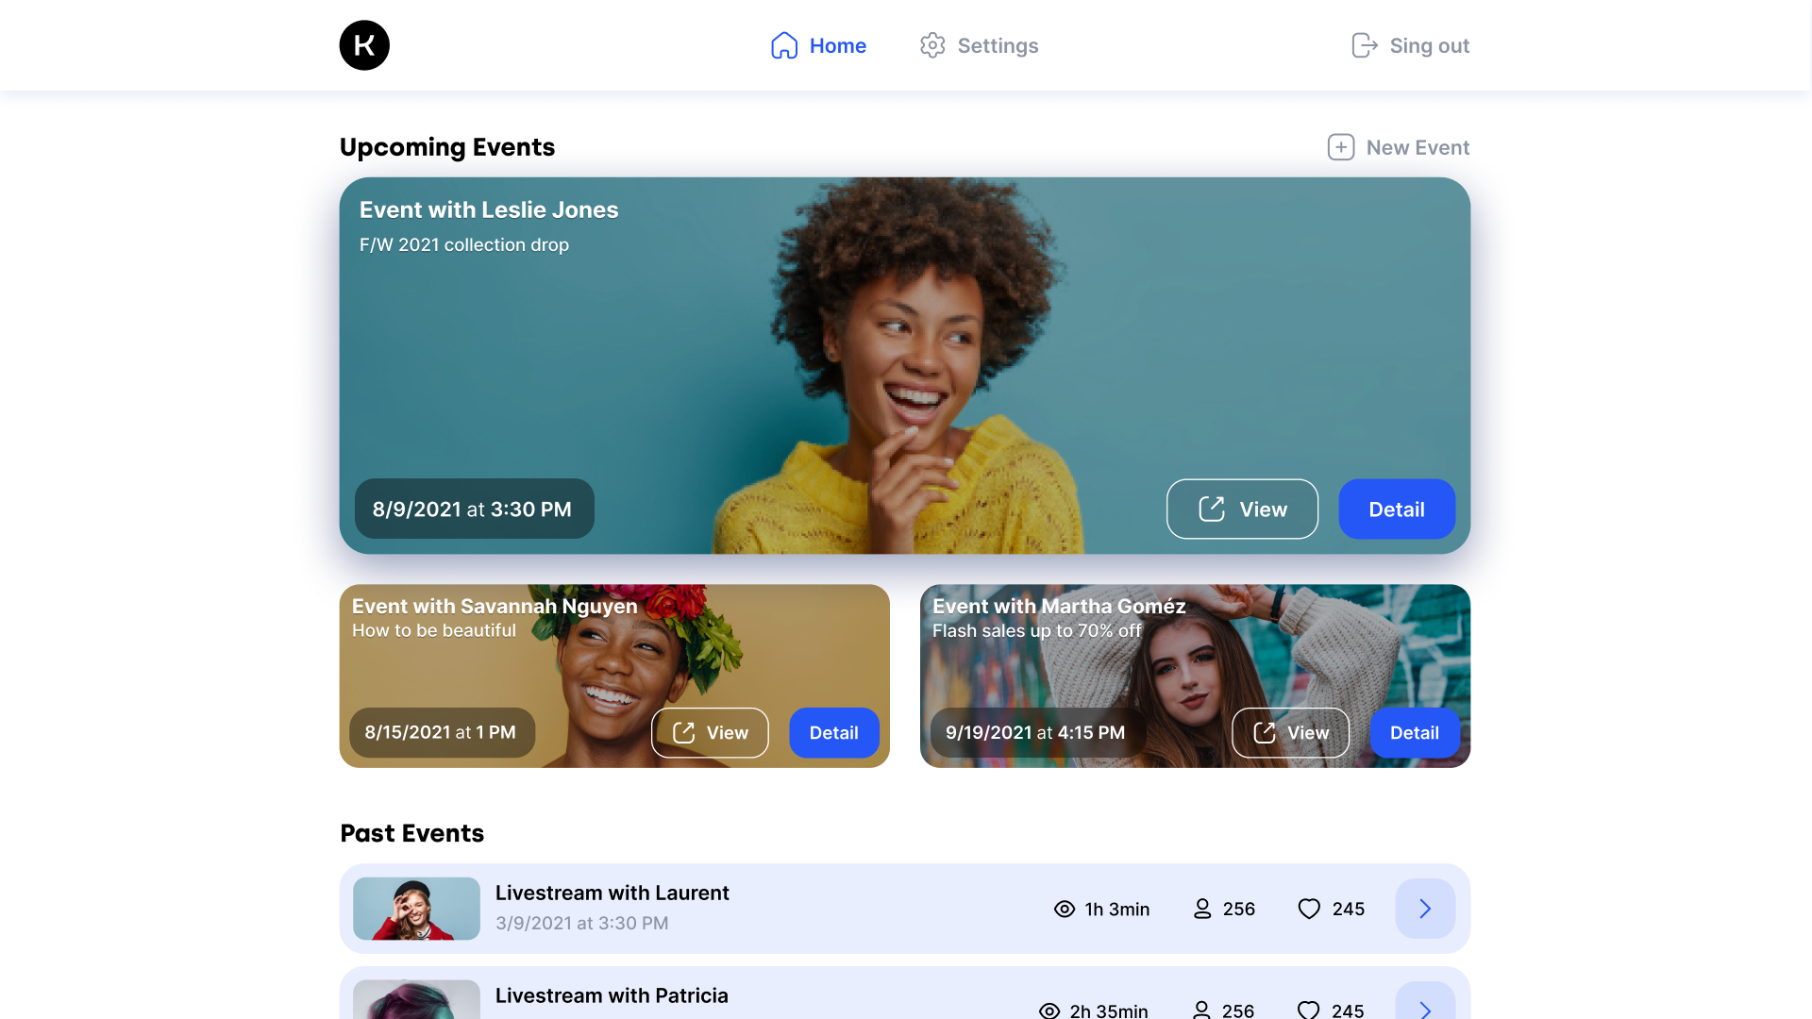Click the K profile avatar icon

364,44
